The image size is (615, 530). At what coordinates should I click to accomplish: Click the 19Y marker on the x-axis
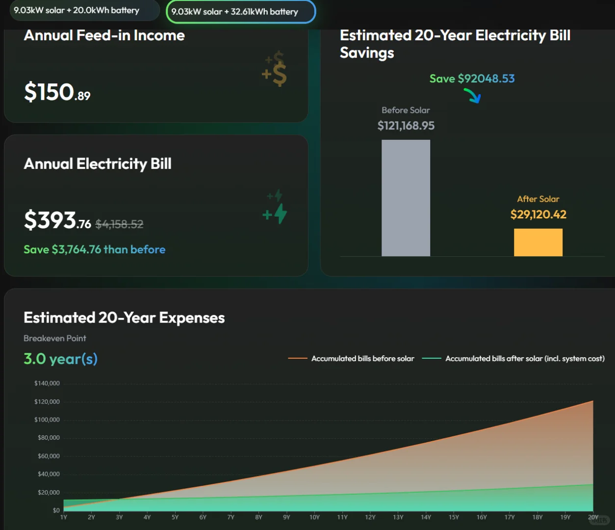click(x=565, y=517)
